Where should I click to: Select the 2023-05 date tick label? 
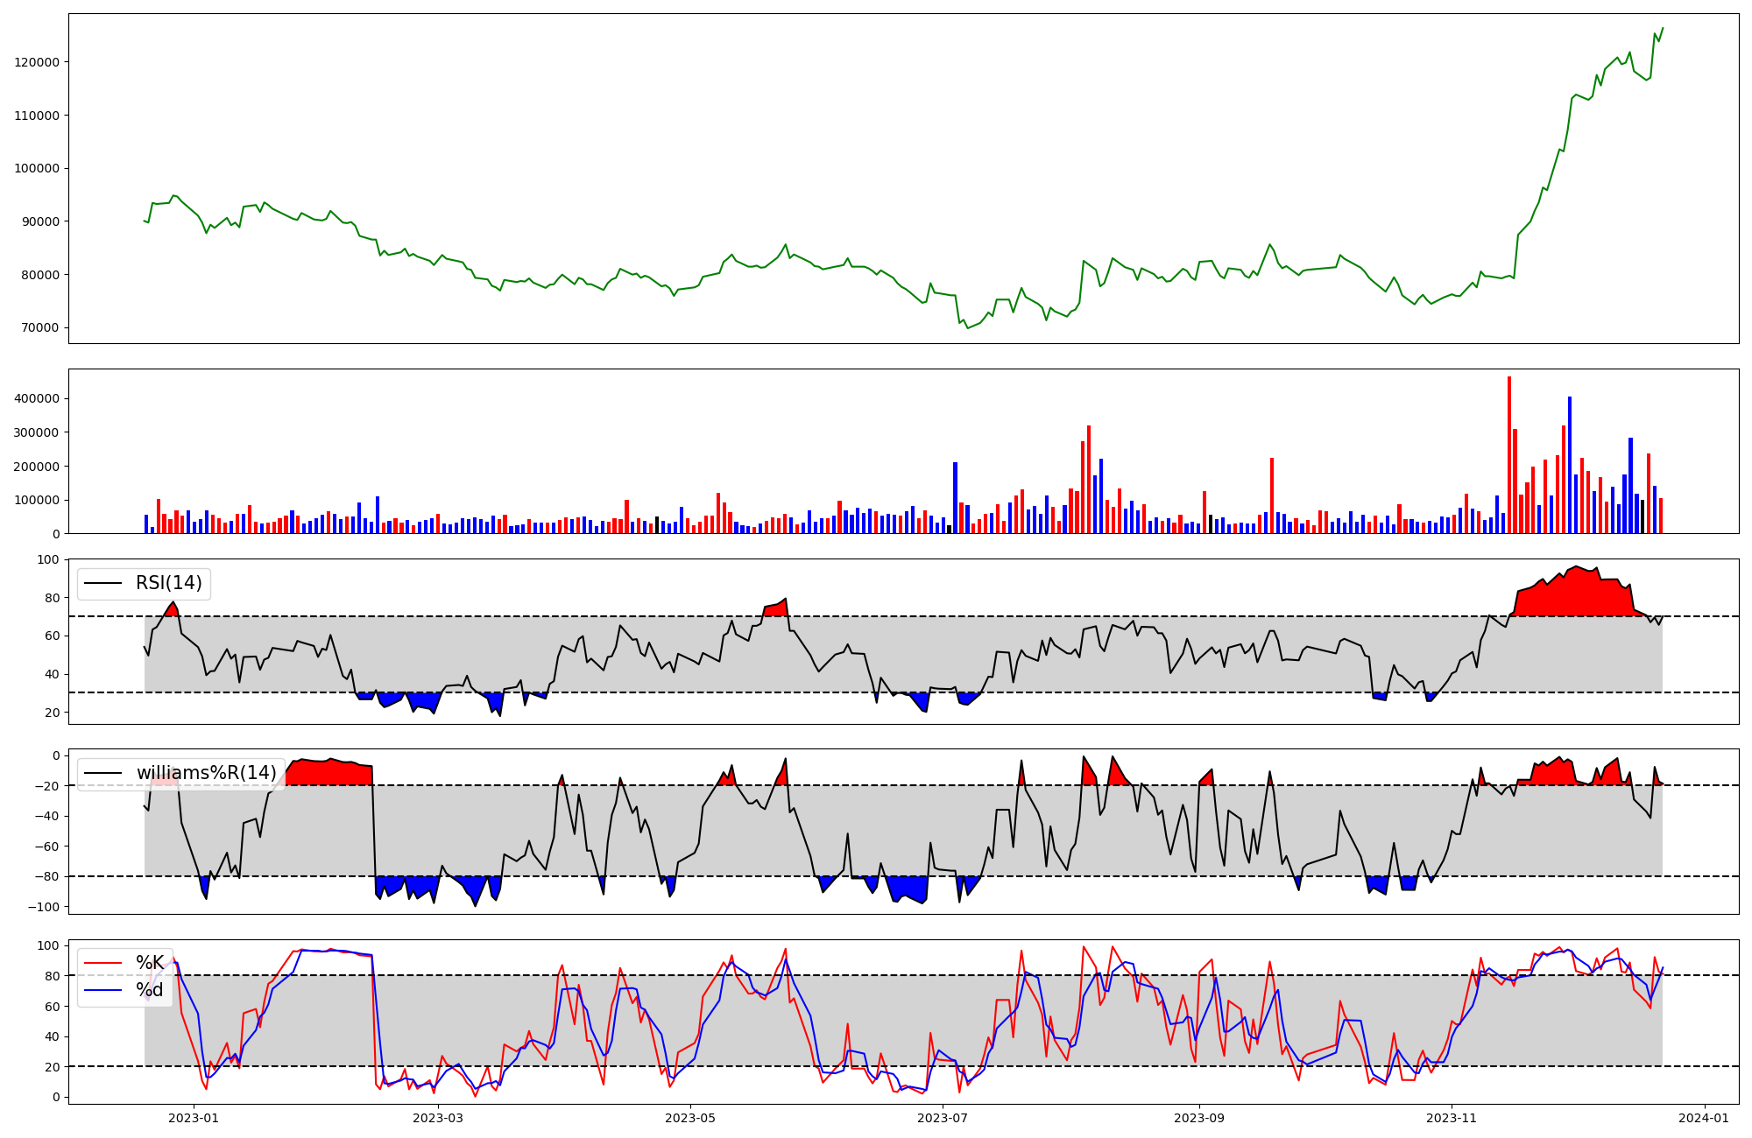(x=690, y=1118)
